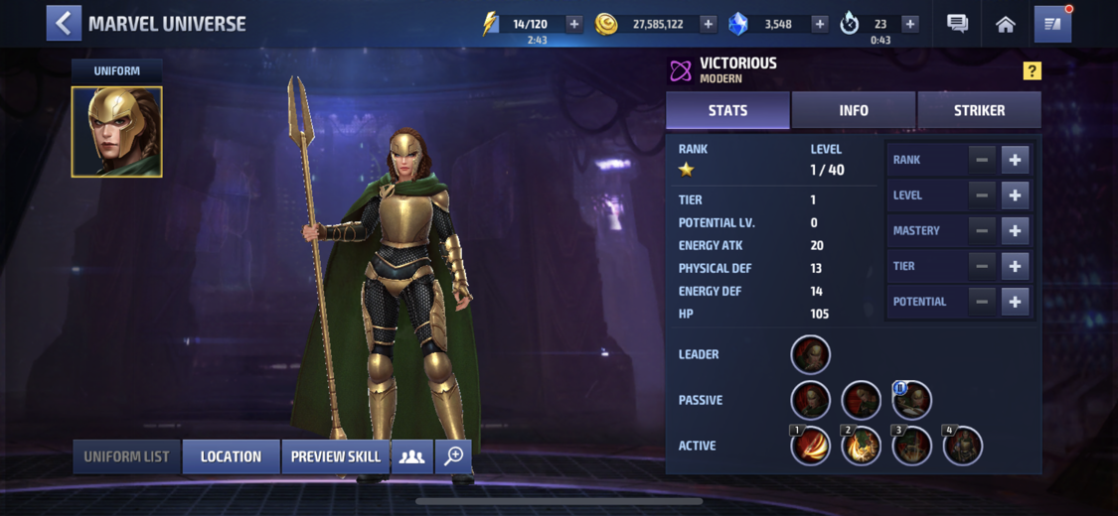This screenshot has width=1118, height=516.
Task: Open the menu icon with red notification dot
Action: [1053, 24]
